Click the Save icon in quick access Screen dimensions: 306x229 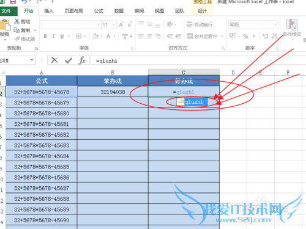[x=13, y=2]
